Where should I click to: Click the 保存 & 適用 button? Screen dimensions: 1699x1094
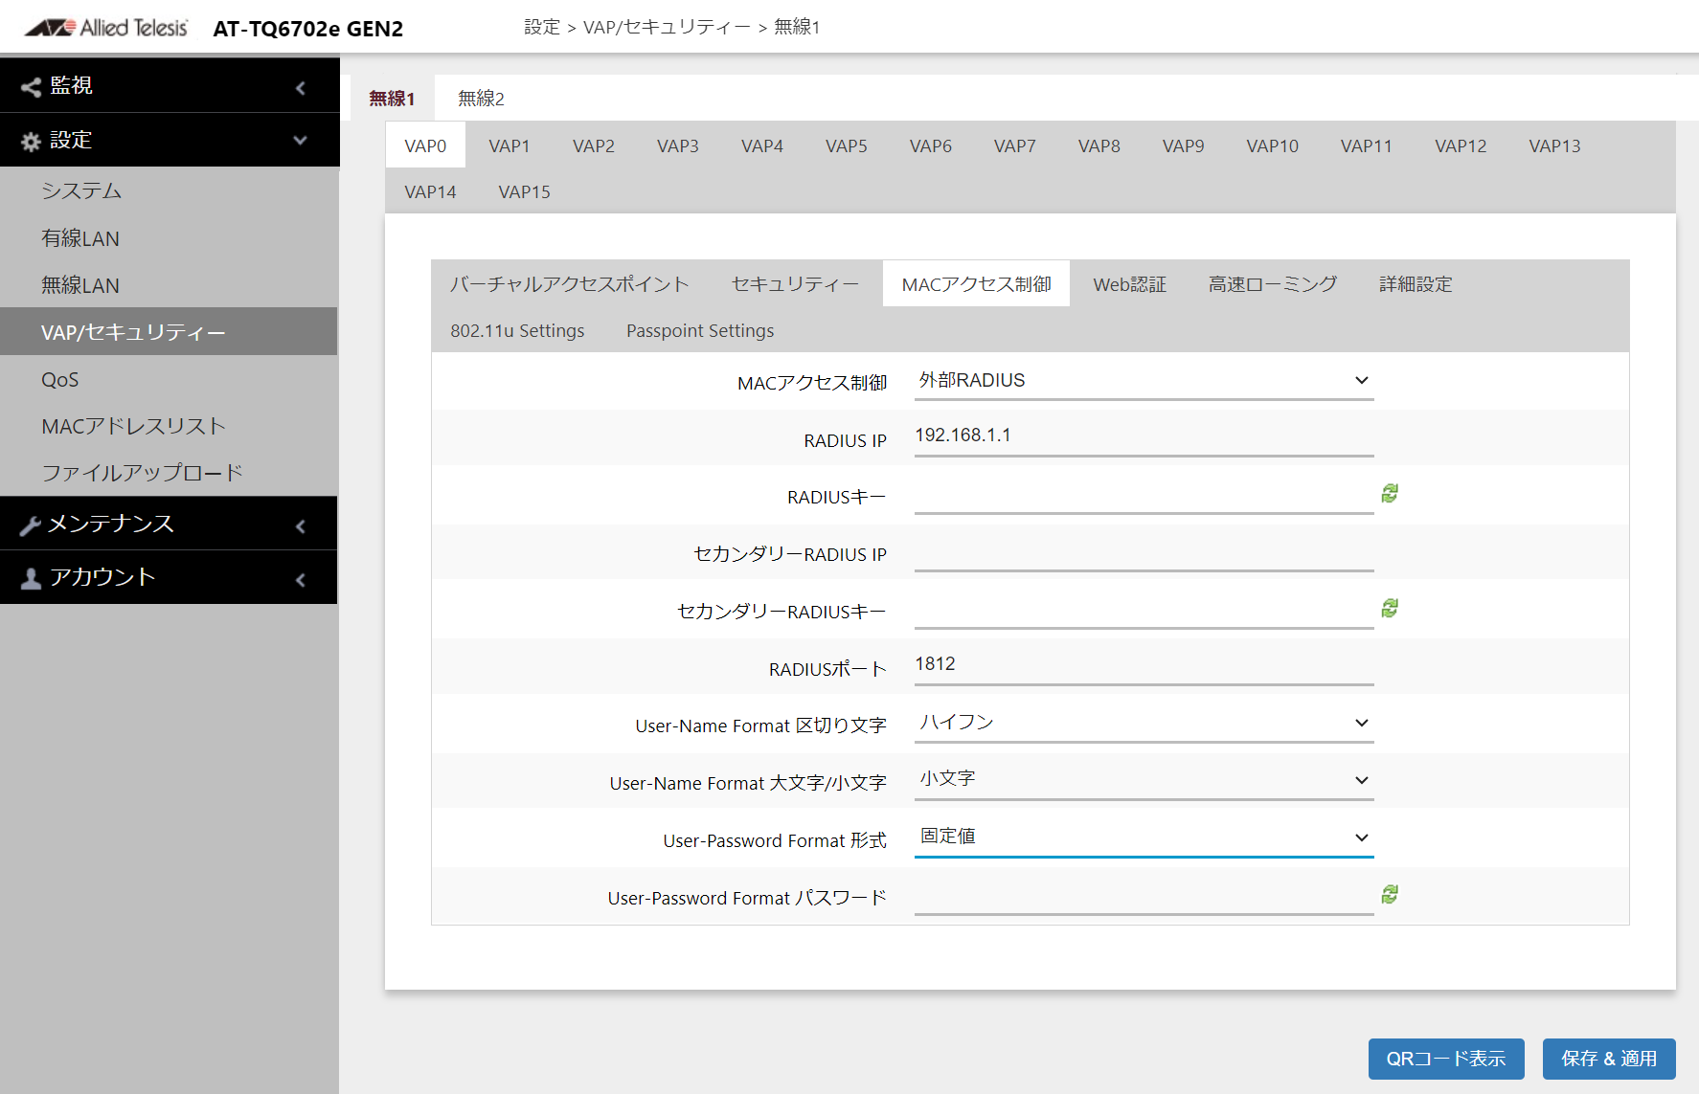pyautogui.click(x=1609, y=1059)
